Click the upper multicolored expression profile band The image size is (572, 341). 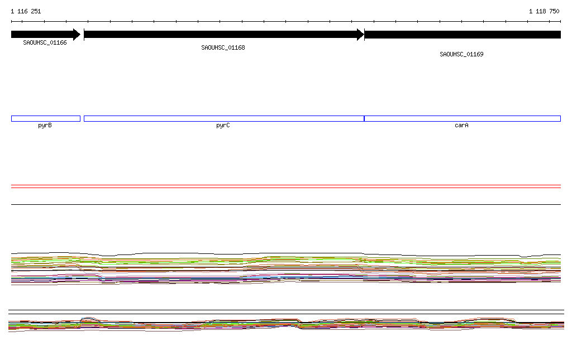[x=286, y=268]
